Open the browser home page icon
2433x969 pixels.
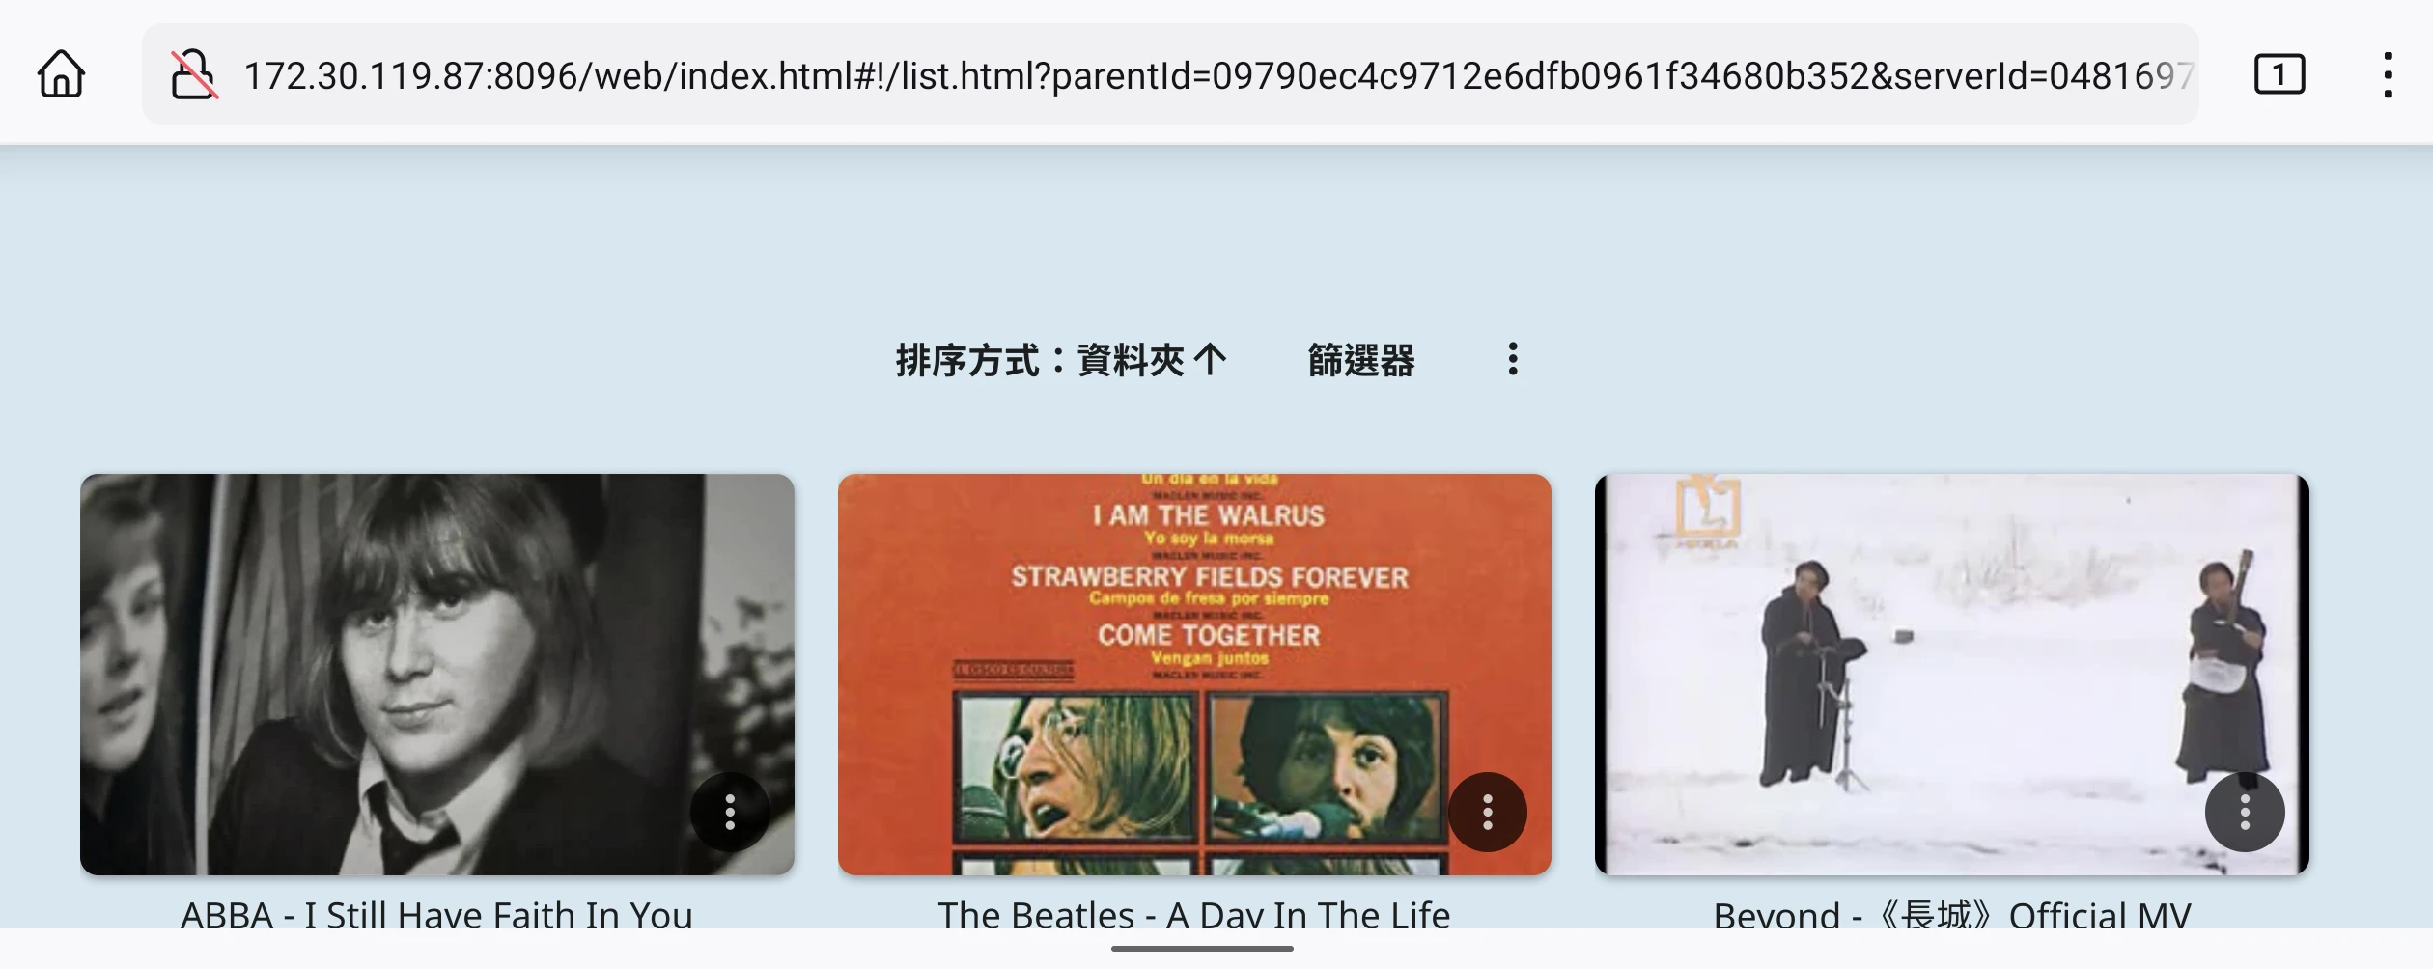point(62,74)
